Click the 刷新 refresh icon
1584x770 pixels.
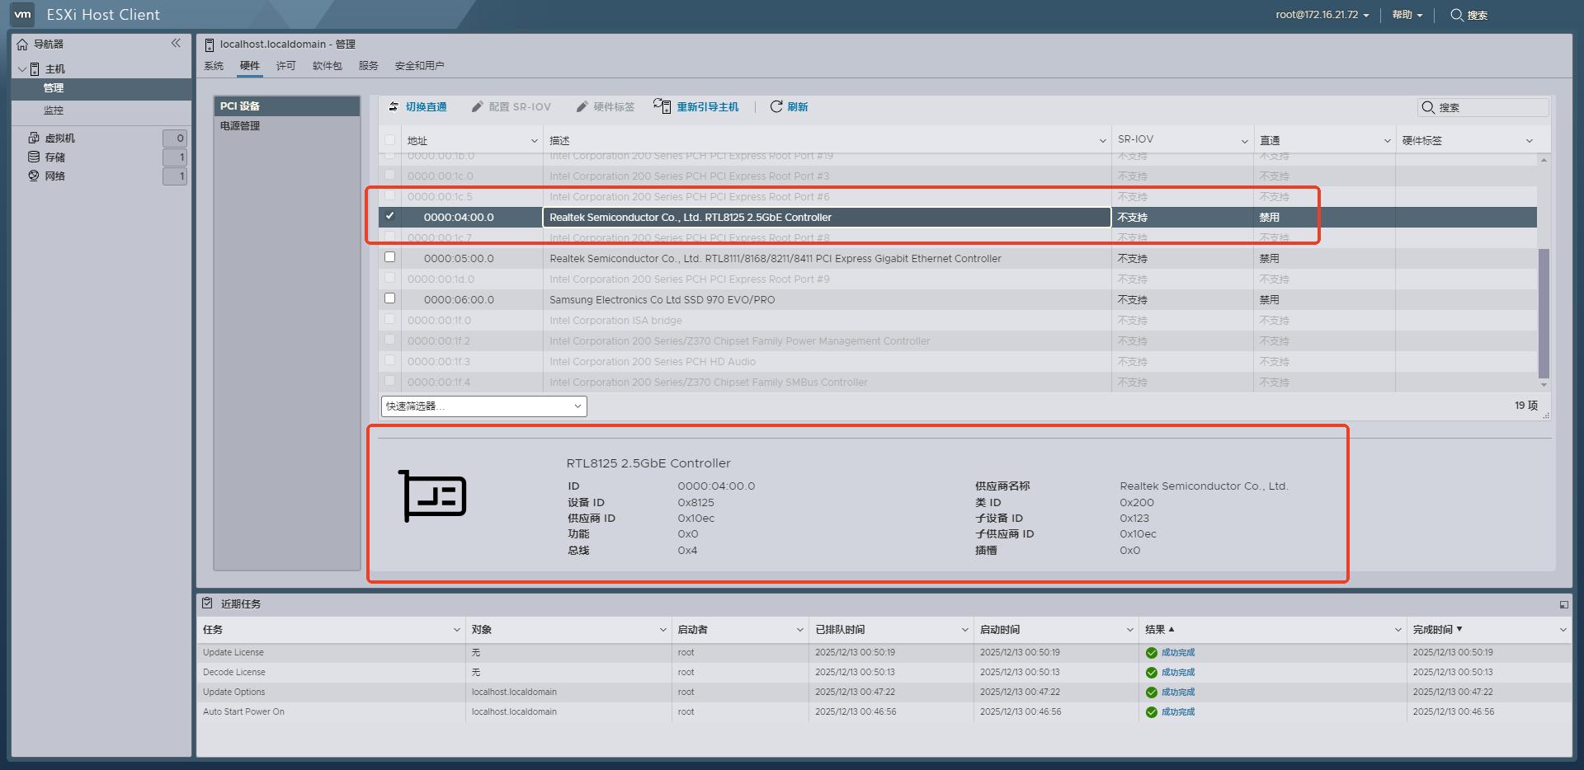point(776,106)
